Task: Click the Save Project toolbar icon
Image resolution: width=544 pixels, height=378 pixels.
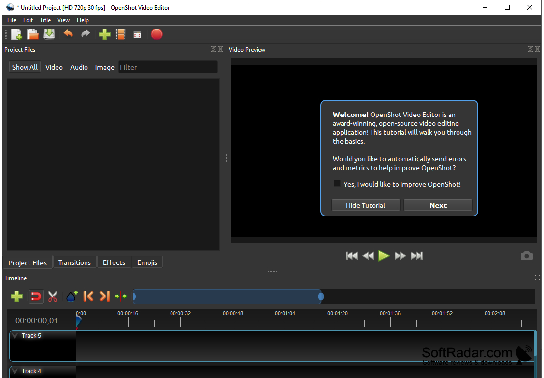Action: 49,34
